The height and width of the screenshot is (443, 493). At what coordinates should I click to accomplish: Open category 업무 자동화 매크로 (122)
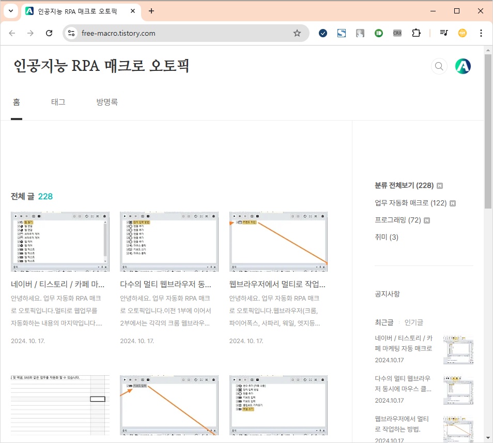pyautogui.click(x=411, y=203)
